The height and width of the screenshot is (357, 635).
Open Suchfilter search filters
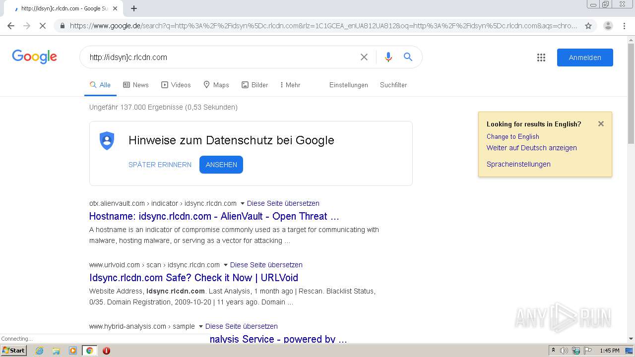[393, 85]
